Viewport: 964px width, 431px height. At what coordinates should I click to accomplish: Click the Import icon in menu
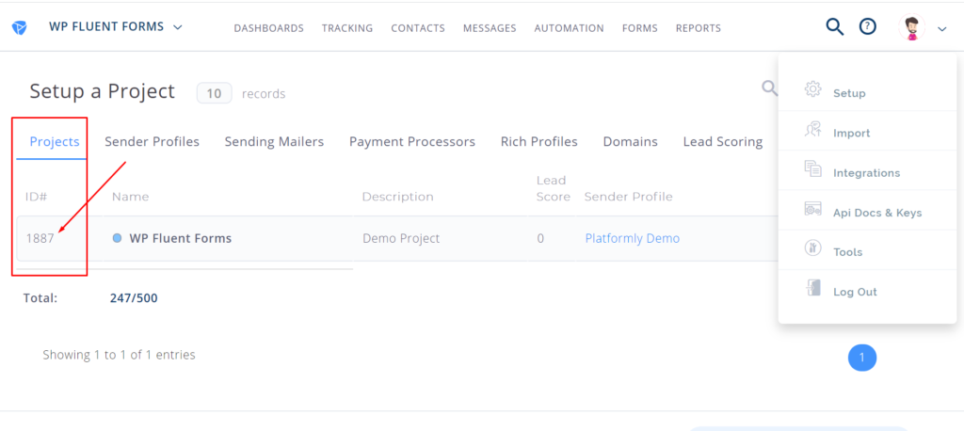pyautogui.click(x=812, y=129)
